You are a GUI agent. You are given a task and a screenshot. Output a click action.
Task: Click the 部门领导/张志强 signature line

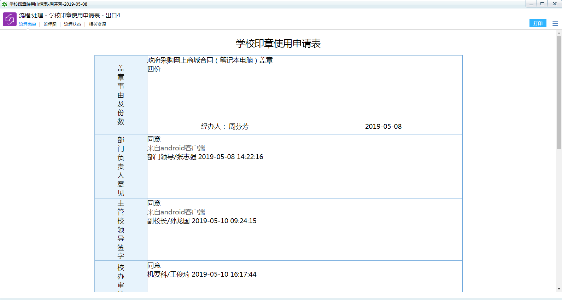click(205, 157)
